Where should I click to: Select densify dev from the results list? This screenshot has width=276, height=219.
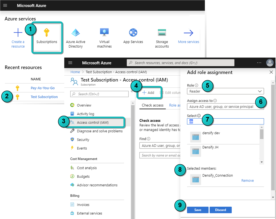[x=223, y=137]
